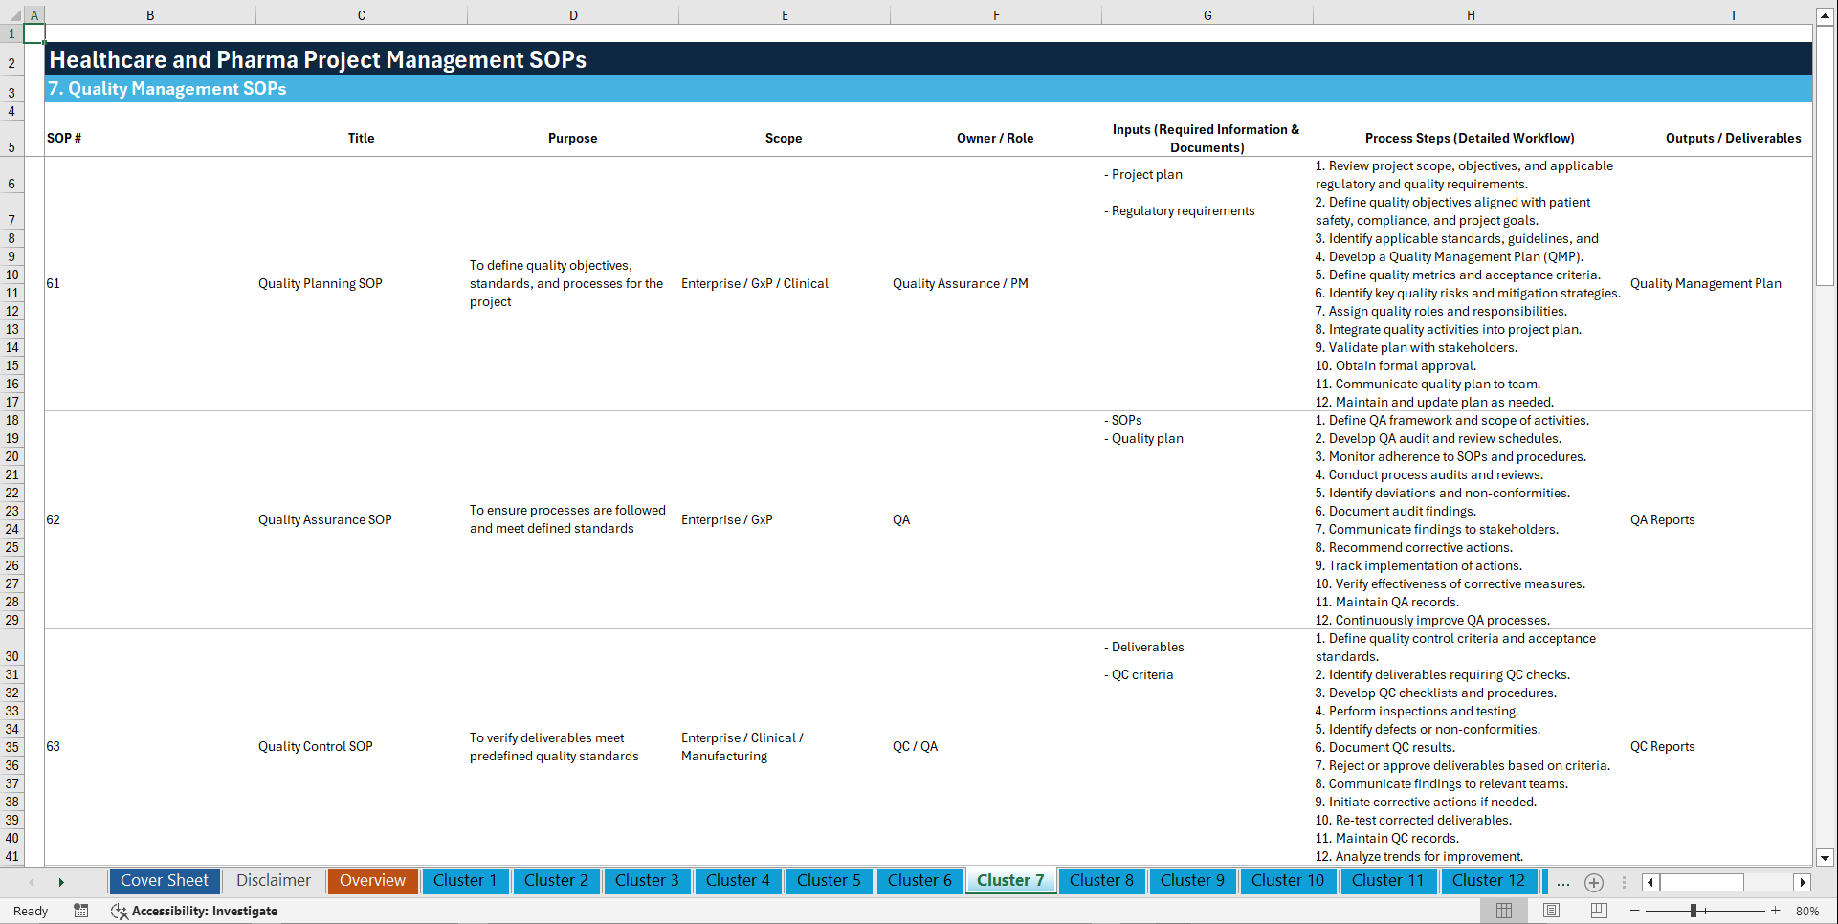This screenshot has width=1838, height=924.
Task: Switch to Normal view in status bar
Action: tap(1503, 911)
